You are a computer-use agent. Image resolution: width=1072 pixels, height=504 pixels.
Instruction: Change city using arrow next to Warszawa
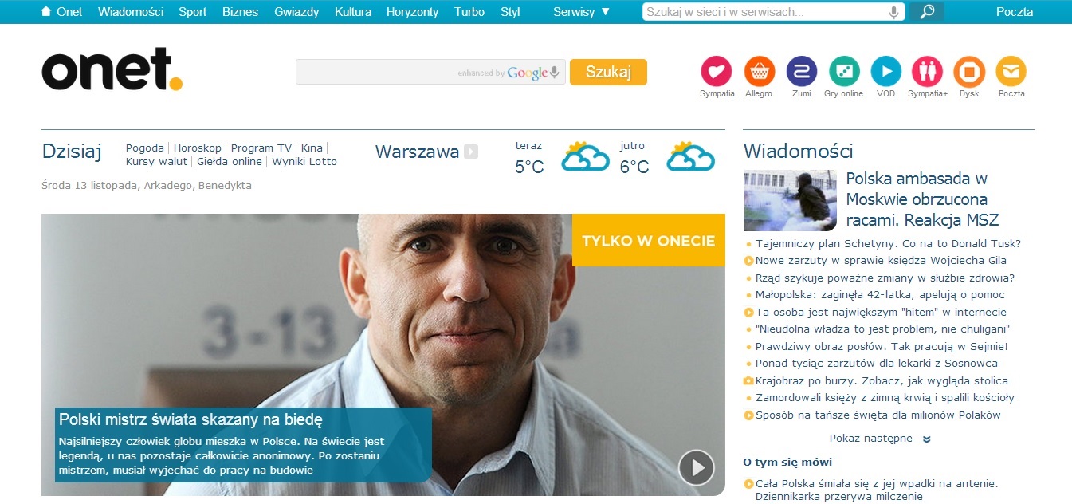coord(471,152)
